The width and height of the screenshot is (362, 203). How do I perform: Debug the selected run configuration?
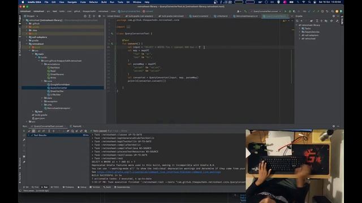pos(290,11)
